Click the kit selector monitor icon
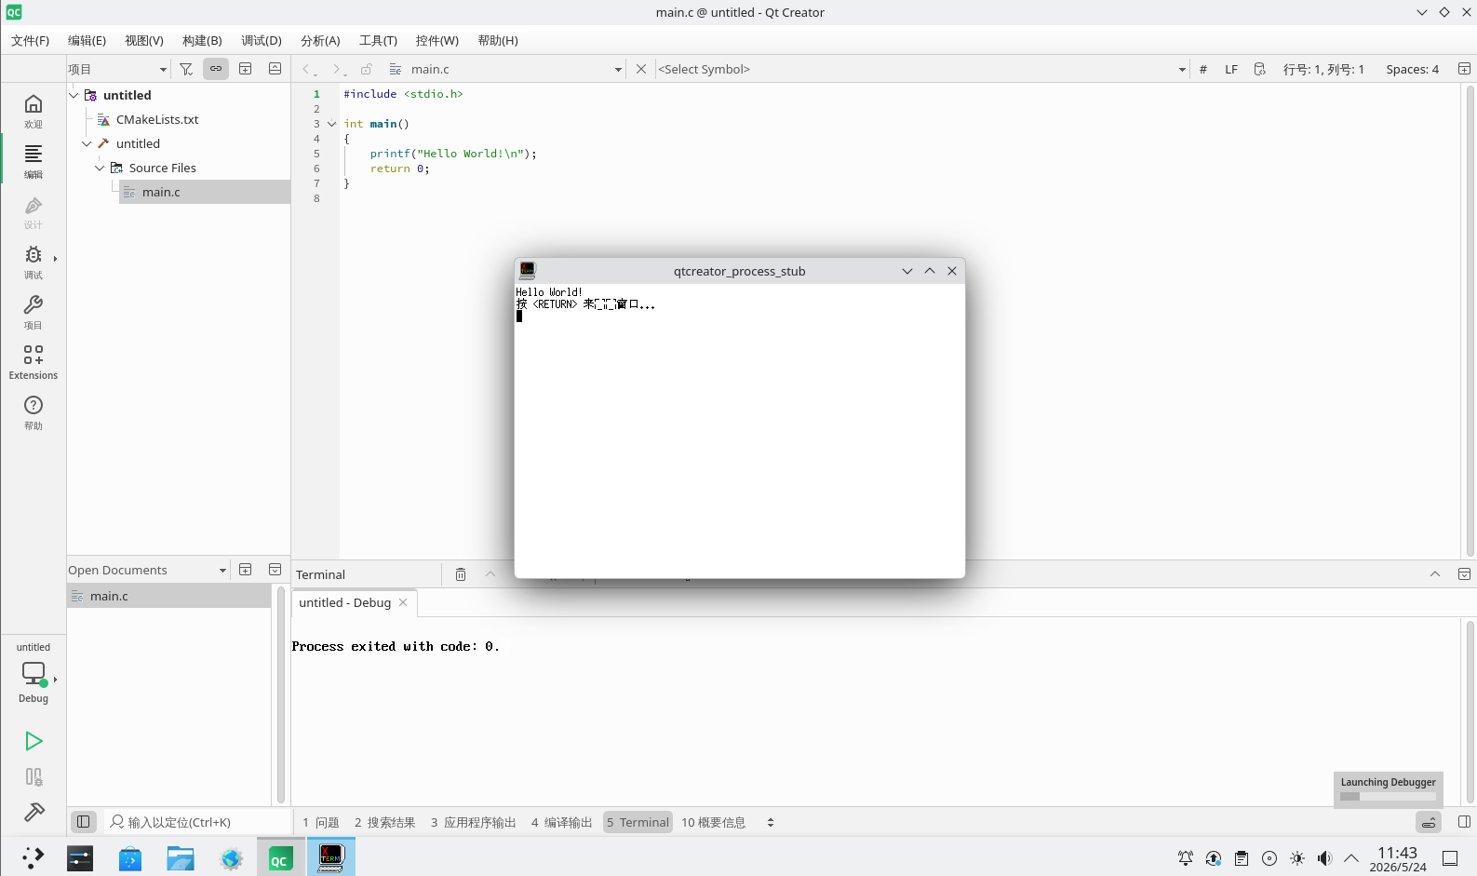 click(x=34, y=673)
